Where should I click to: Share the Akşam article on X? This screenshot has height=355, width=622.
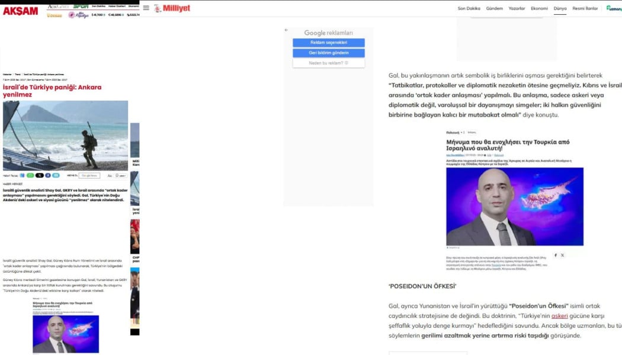click(x=39, y=176)
